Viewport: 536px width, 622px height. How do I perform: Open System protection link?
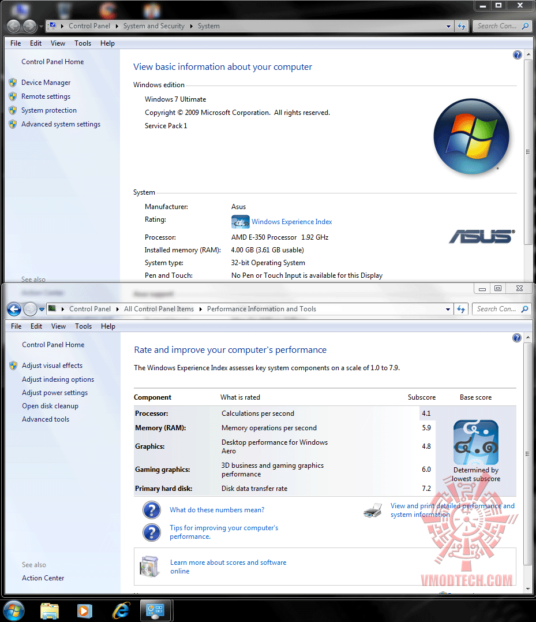49,110
